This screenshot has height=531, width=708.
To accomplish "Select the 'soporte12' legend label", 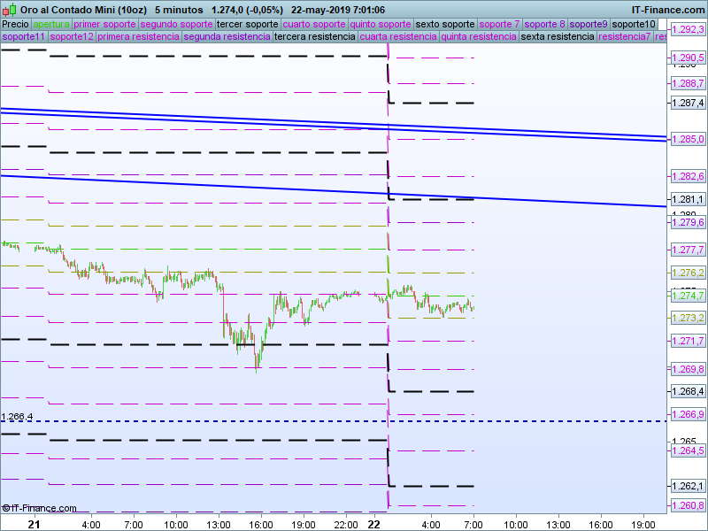I will coord(72,36).
